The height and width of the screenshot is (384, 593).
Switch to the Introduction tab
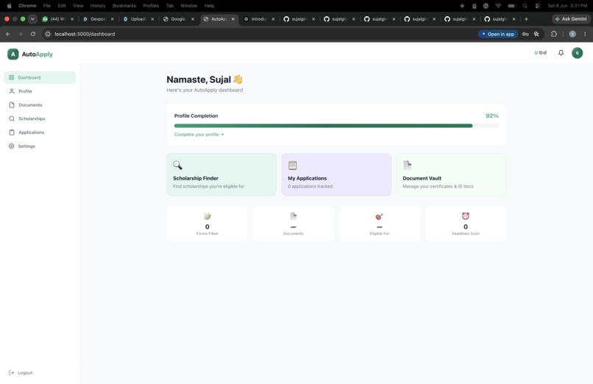[x=259, y=19]
